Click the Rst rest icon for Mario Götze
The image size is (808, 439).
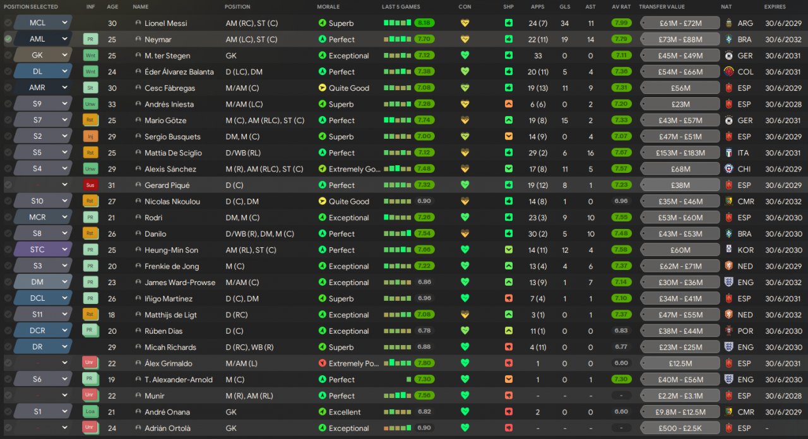(91, 120)
